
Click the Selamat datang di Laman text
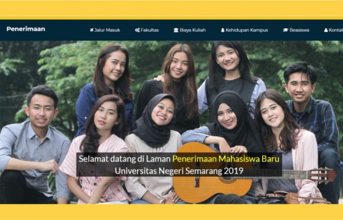click(124, 159)
